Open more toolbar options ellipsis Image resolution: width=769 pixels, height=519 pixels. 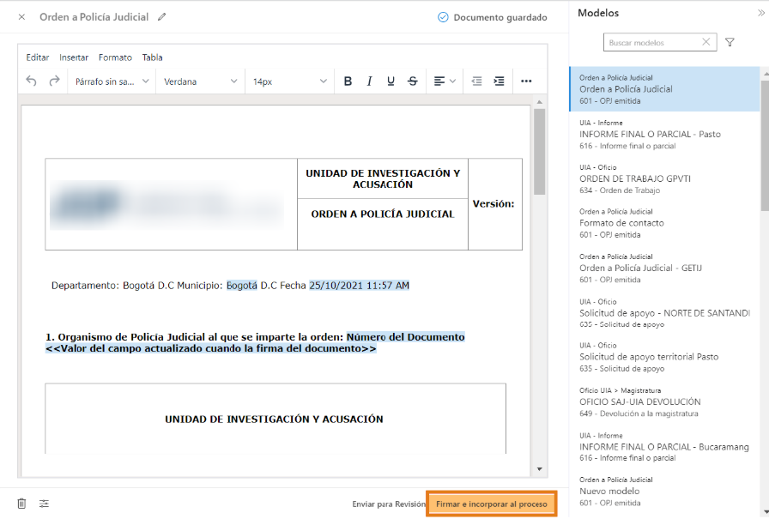pos(526,81)
